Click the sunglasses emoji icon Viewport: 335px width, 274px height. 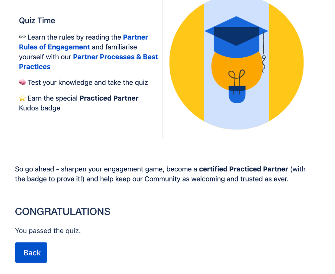pyautogui.click(x=22, y=37)
